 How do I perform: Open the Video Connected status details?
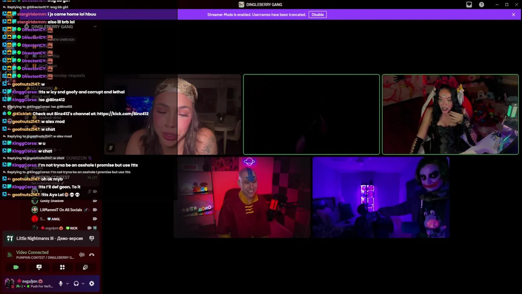[x=32, y=252]
